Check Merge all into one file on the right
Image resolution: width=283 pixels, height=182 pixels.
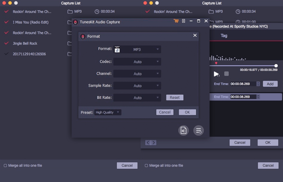coord(146,166)
